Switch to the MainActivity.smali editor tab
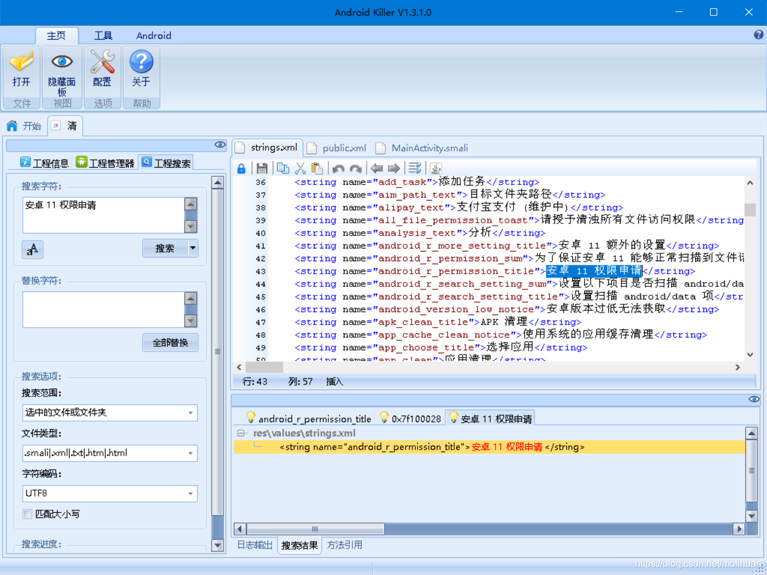Image resolution: width=767 pixels, height=575 pixels. tap(422, 148)
